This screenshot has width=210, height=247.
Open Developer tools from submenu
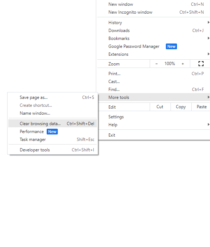point(52,150)
